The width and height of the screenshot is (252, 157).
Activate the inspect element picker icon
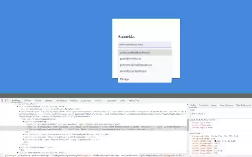[x=2, y=101]
